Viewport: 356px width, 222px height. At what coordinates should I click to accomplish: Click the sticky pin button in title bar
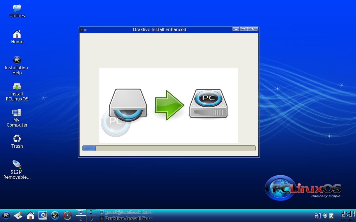click(85, 30)
